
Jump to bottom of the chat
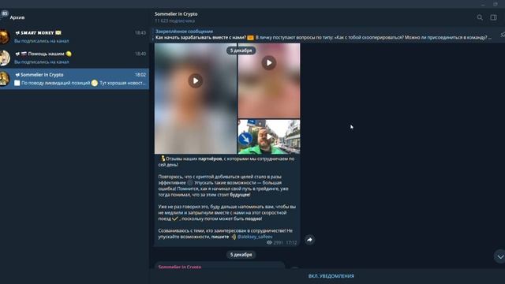(499, 256)
